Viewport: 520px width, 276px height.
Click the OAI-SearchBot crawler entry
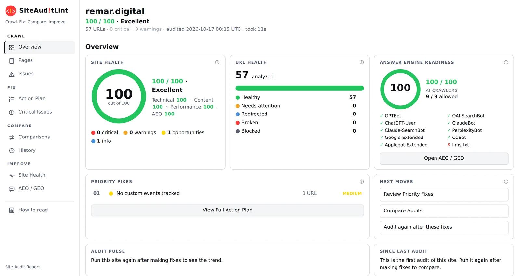(466, 116)
